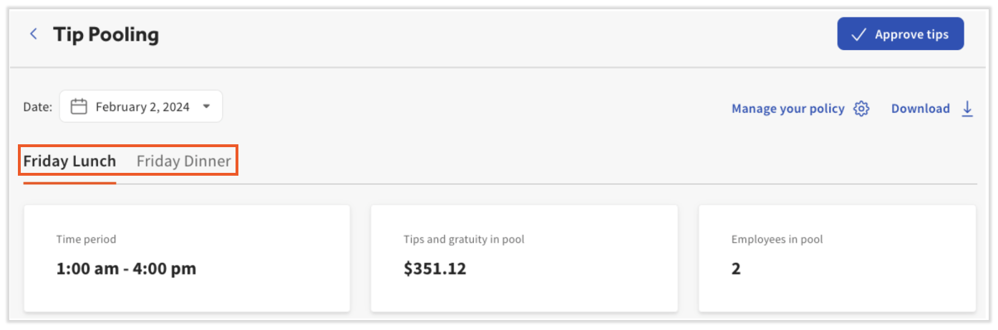This screenshot has width=998, height=330.
Task: Click the Download text link
Action: [x=920, y=109]
